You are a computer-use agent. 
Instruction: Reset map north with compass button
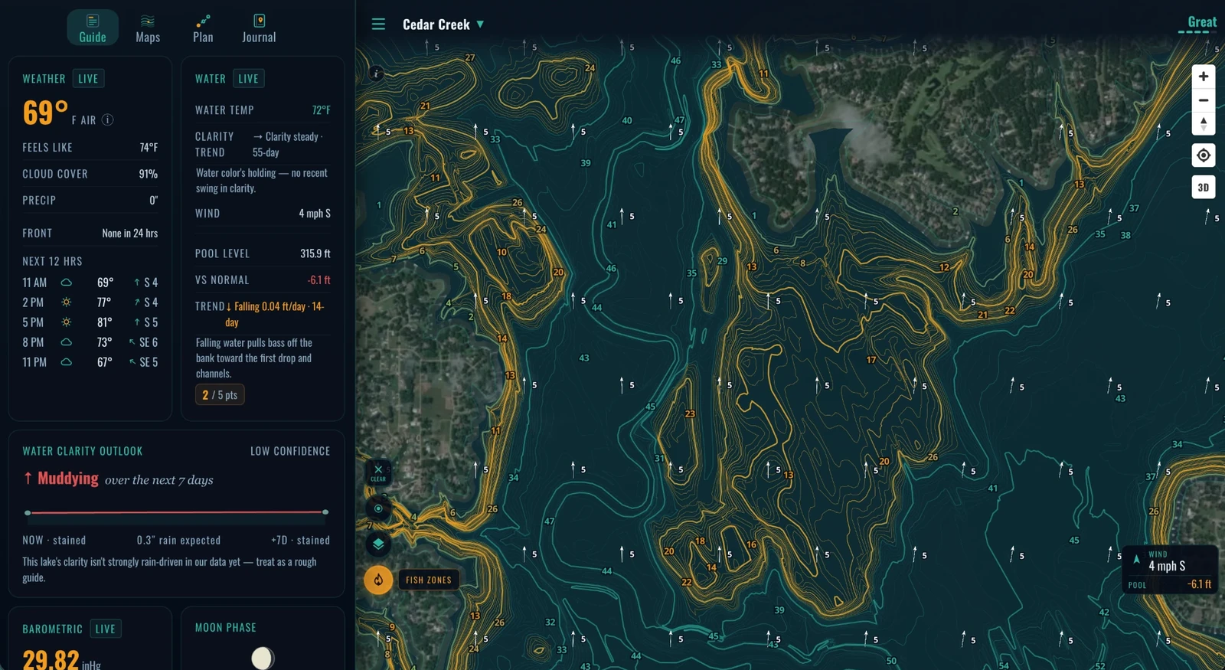click(x=1204, y=123)
